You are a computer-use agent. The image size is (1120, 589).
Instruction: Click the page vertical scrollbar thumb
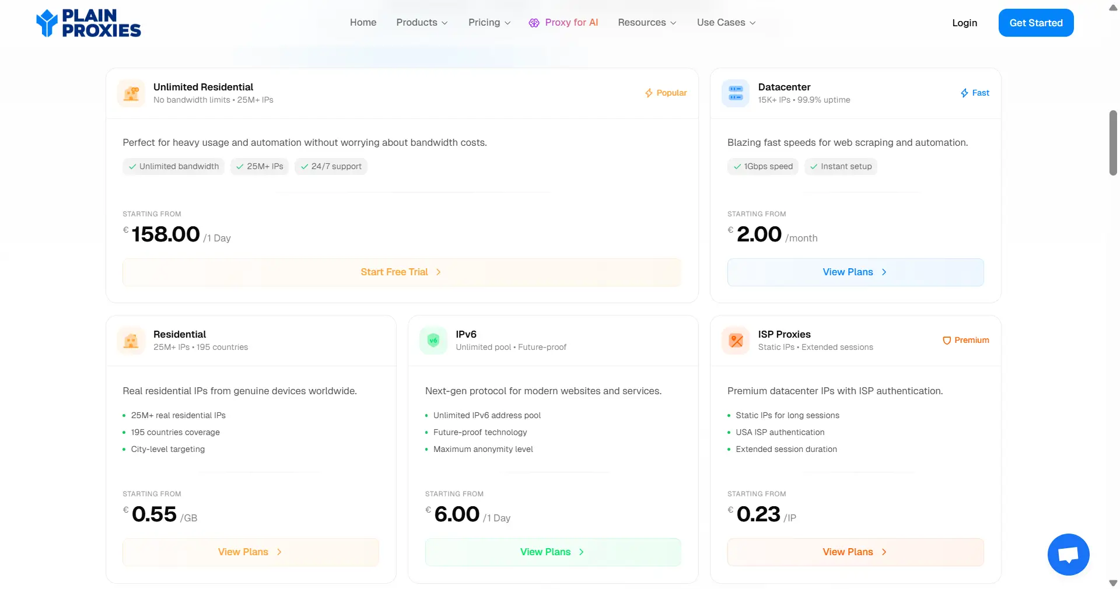[1113, 143]
